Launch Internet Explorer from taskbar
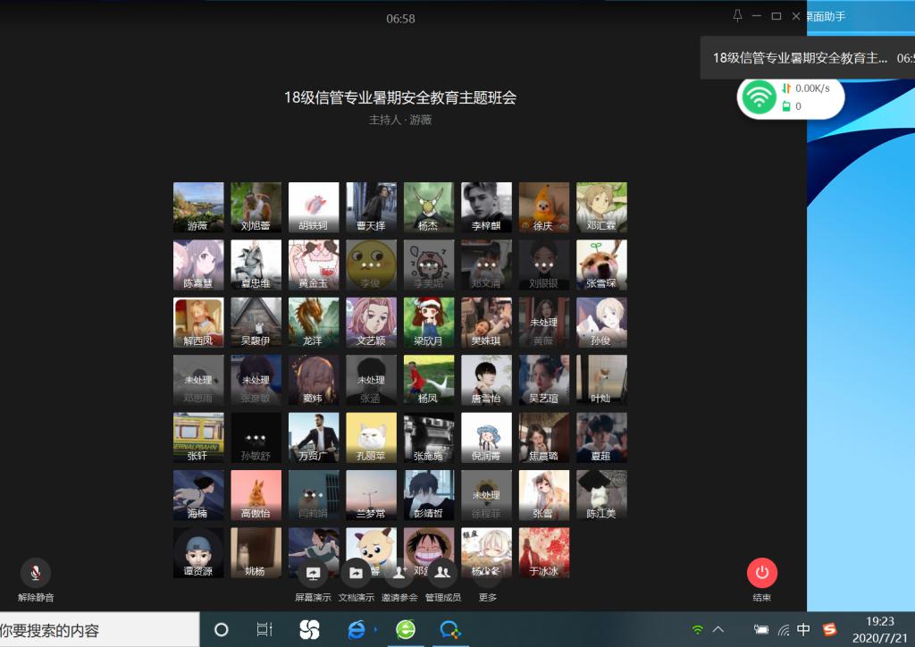915x647 pixels. pyautogui.click(x=357, y=630)
